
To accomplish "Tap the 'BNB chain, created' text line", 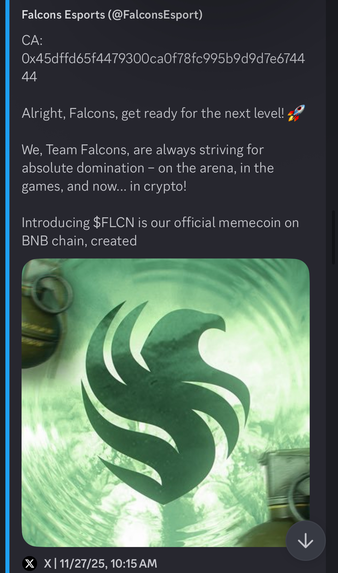I will click(79, 241).
